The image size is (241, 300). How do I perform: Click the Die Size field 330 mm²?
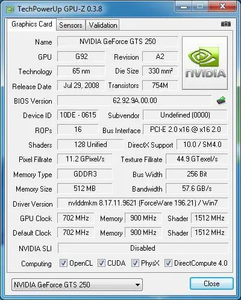tap(160, 71)
